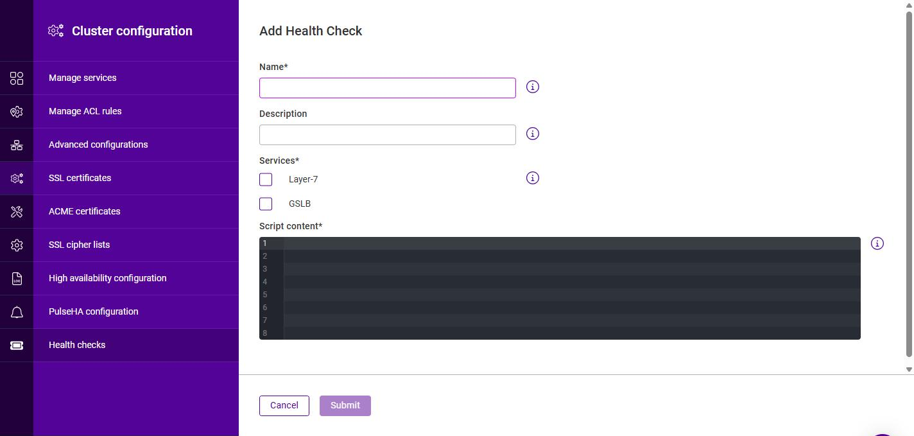Submit the new health check form
The image size is (914, 436).
345,406
